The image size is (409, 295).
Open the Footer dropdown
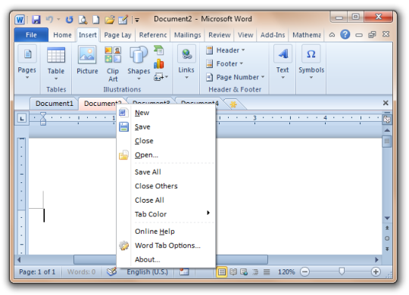click(224, 64)
